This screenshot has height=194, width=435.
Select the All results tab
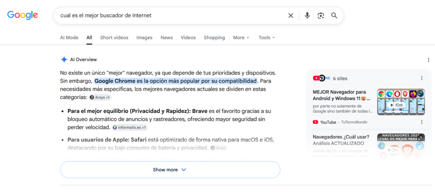click(x=89, y=37)
